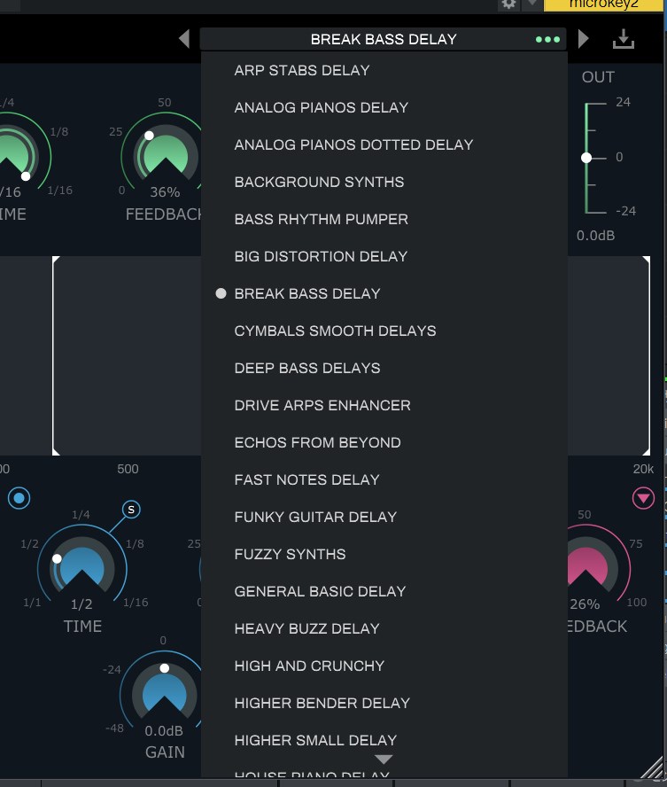The width and height of the screenshot is (667, 787).
Task: Choose FUNKY GUITAR DELAY preset
Action: 315,517
